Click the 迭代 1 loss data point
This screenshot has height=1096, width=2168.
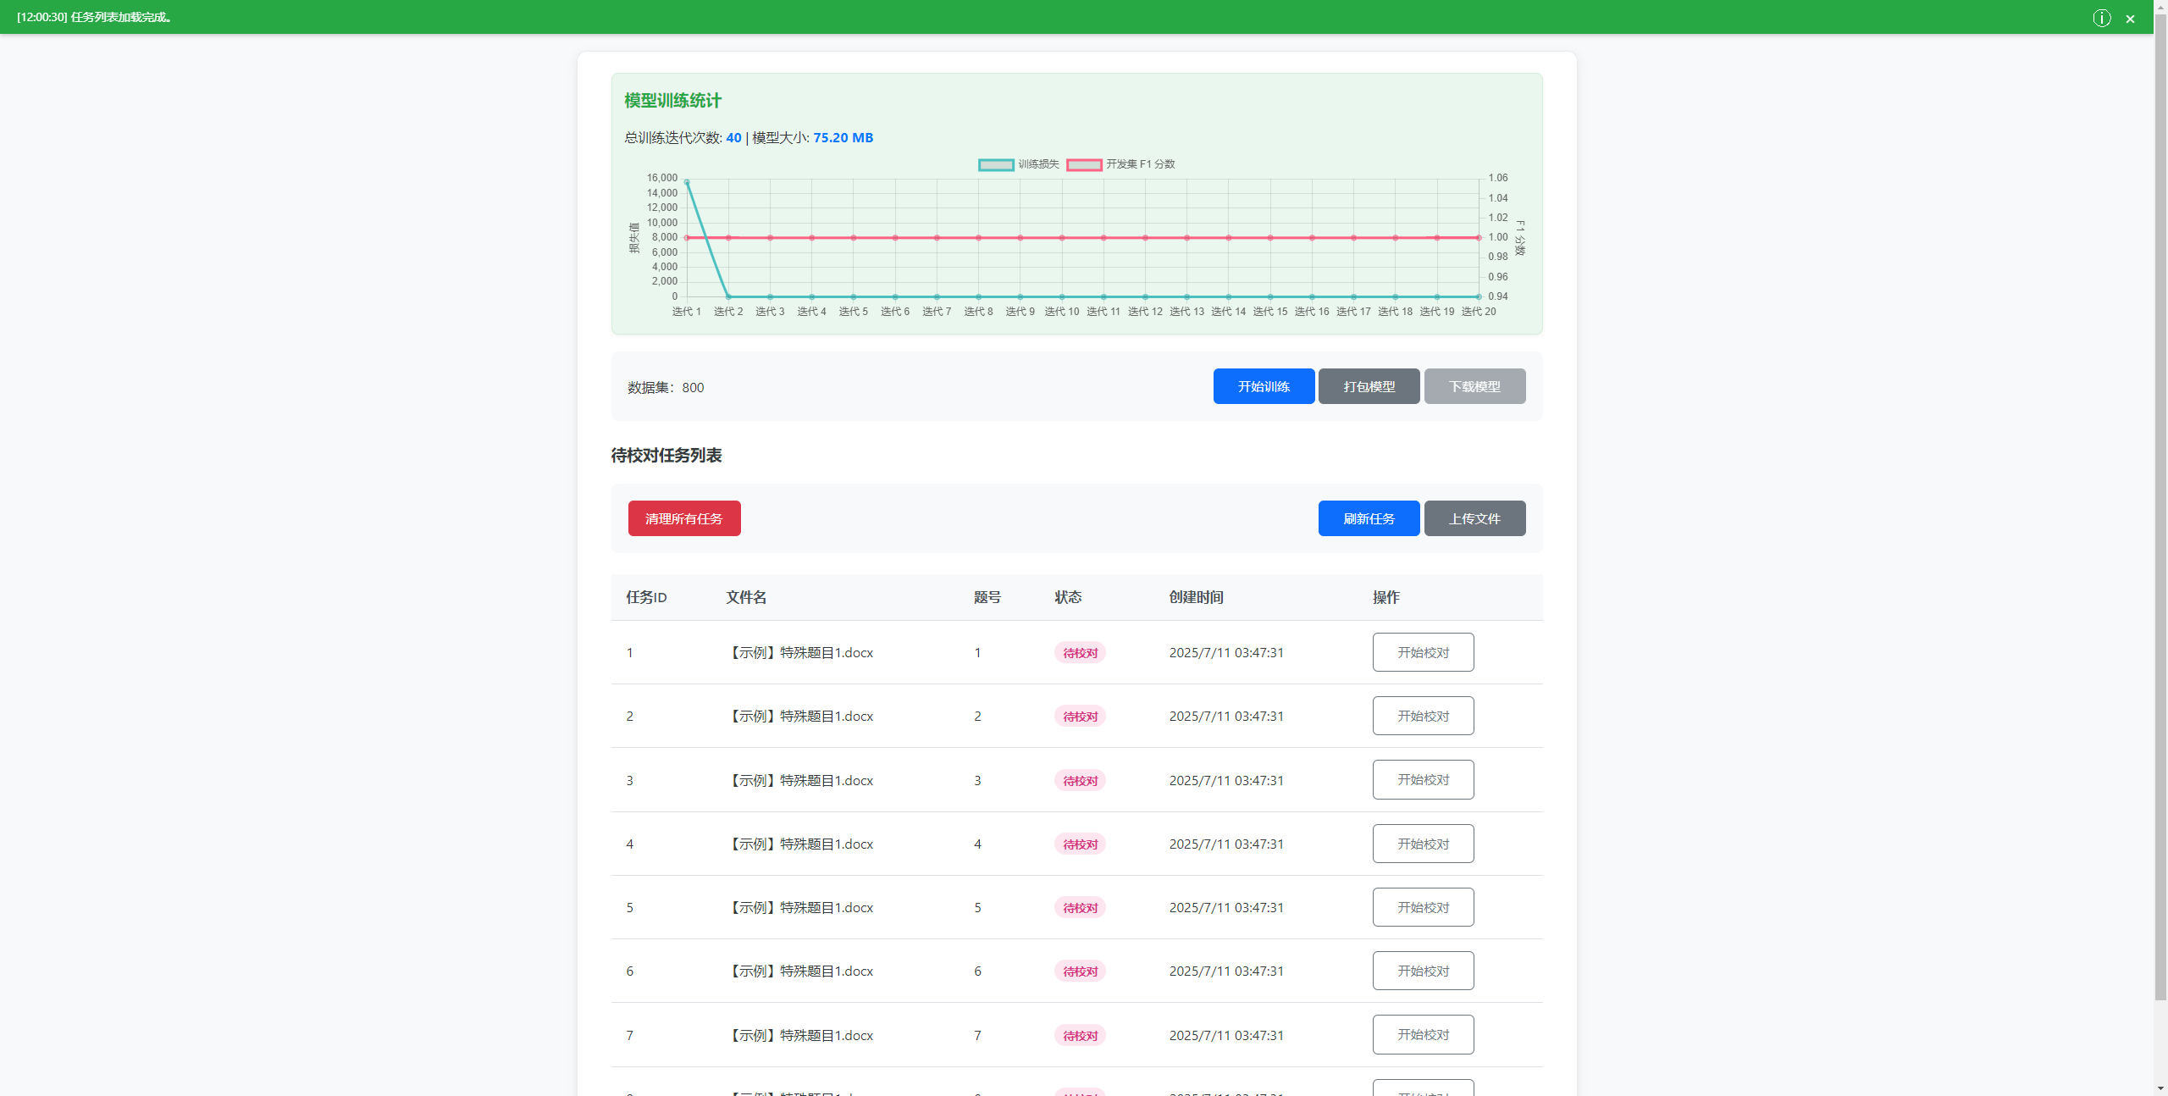pyautogui.click(x=687, y=182)
